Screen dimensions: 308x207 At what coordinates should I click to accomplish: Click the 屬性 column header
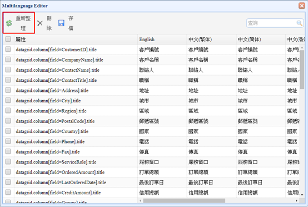[76, 40]
